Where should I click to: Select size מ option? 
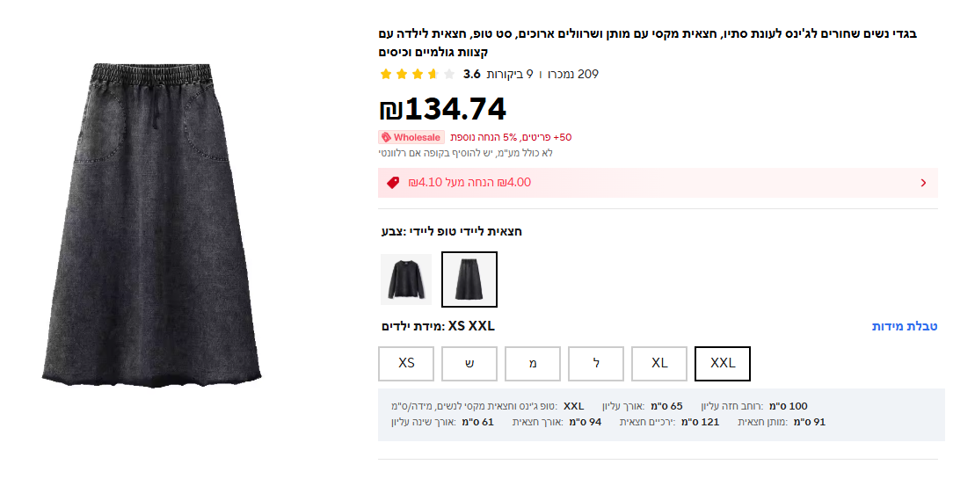(x=533, y=363)
